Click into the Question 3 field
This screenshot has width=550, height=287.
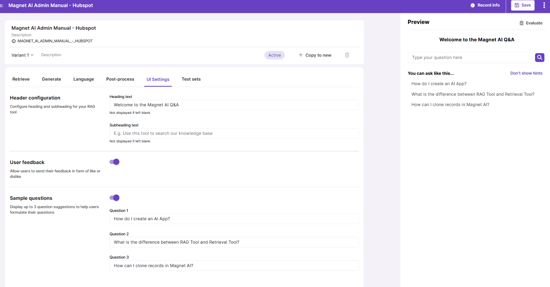pos(234,266)
